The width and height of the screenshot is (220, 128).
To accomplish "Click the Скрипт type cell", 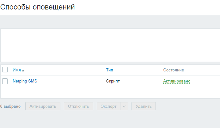I will [113, 81].
